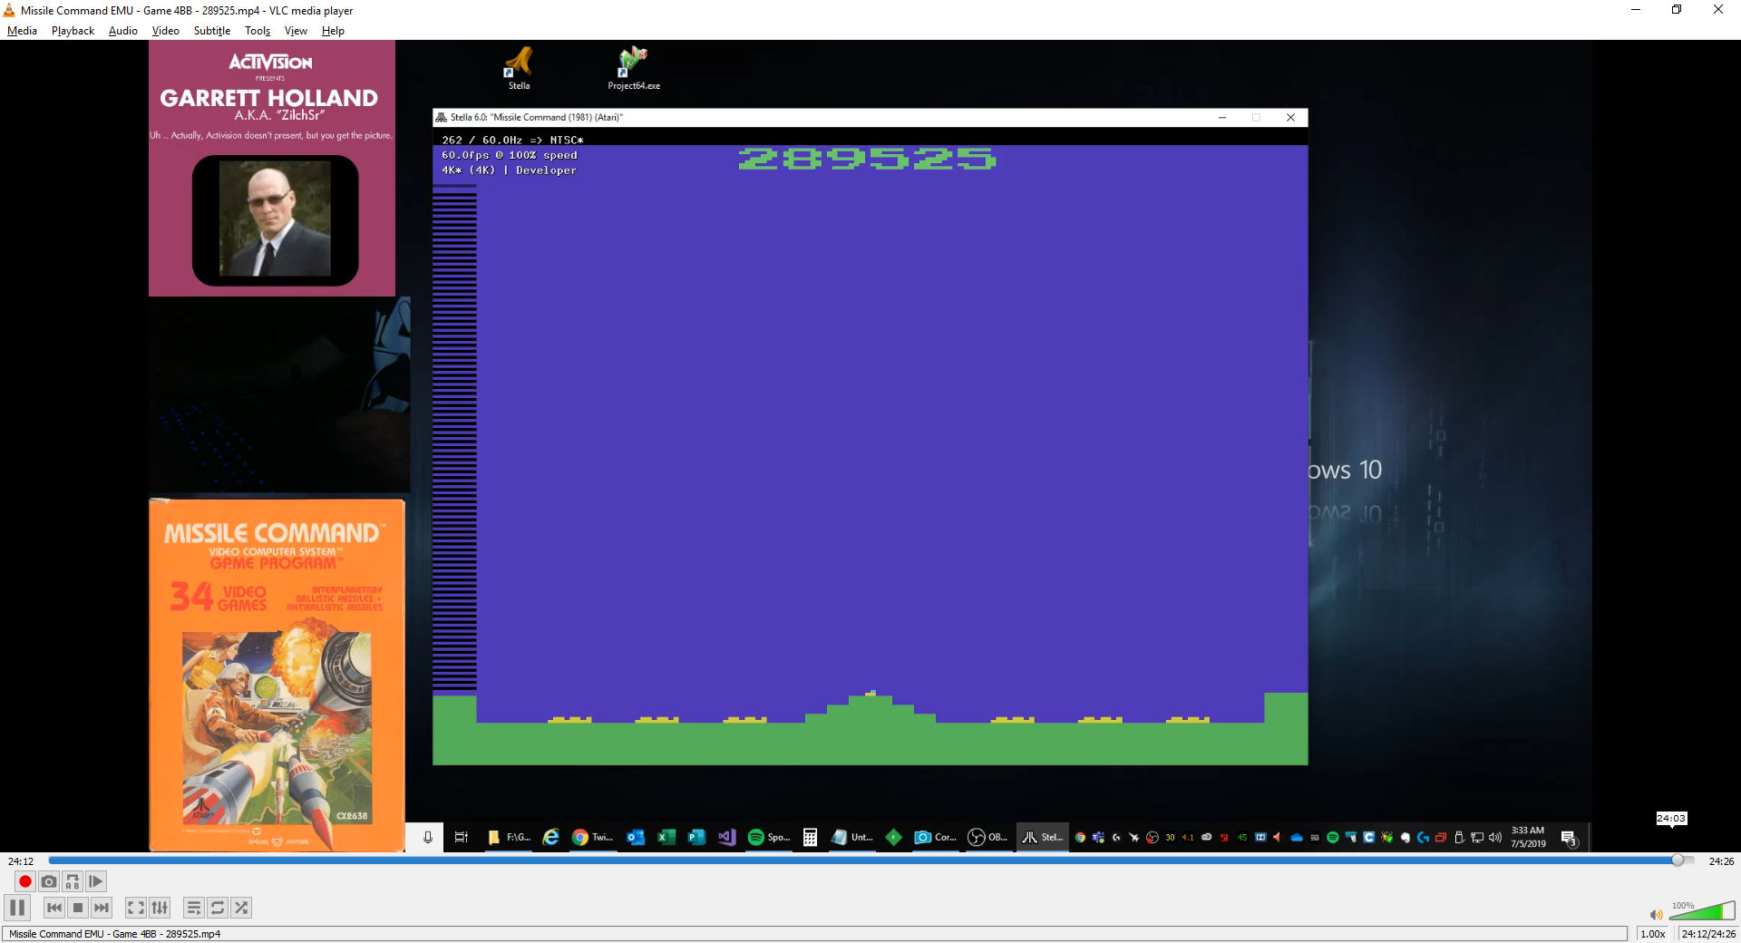Stop the video playback
Image resolution: width=1741 pixels, height=943 pixels.
(78, 908)
